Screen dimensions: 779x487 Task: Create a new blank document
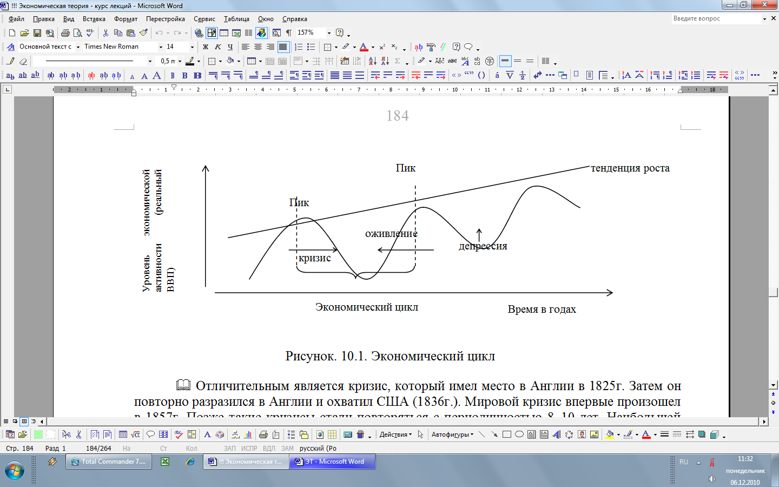12,33
